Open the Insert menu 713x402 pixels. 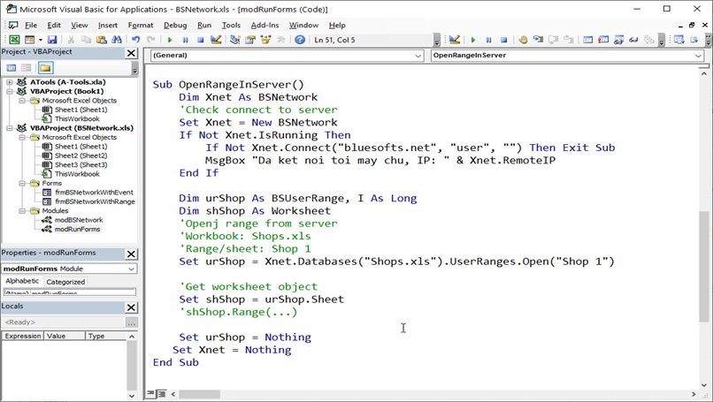[x=108, y=26]
